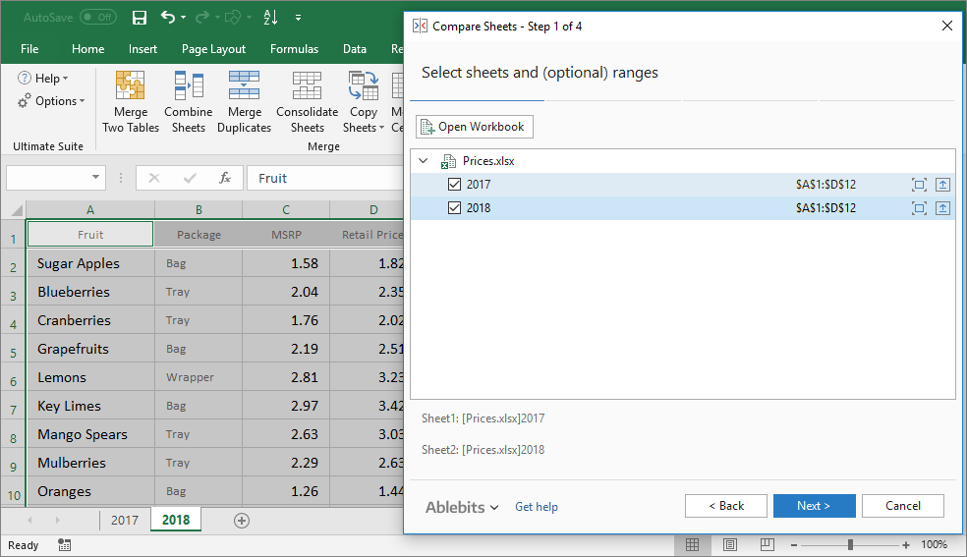Open the Data ribbon tab
The width and height of the screenshot is (967, 557).
point(355,49)
